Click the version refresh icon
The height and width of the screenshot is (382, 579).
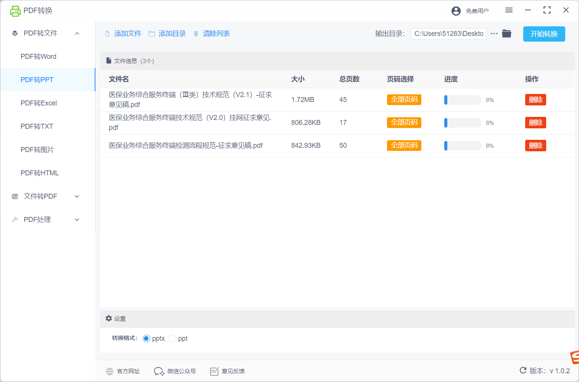click(523, 370)
